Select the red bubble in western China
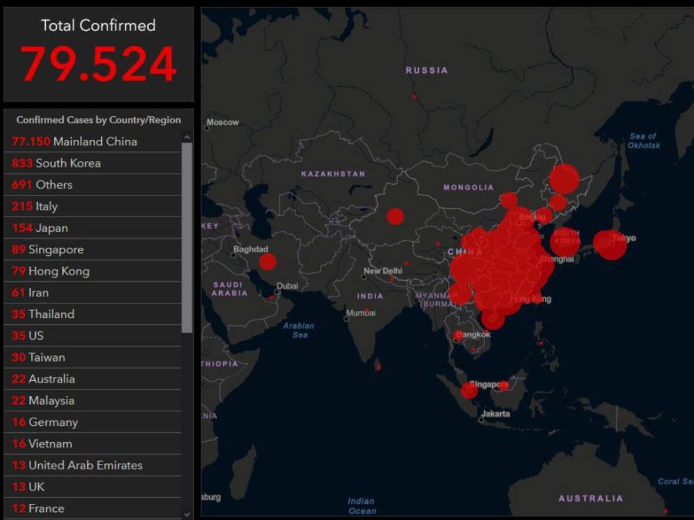 coord(395,217)
